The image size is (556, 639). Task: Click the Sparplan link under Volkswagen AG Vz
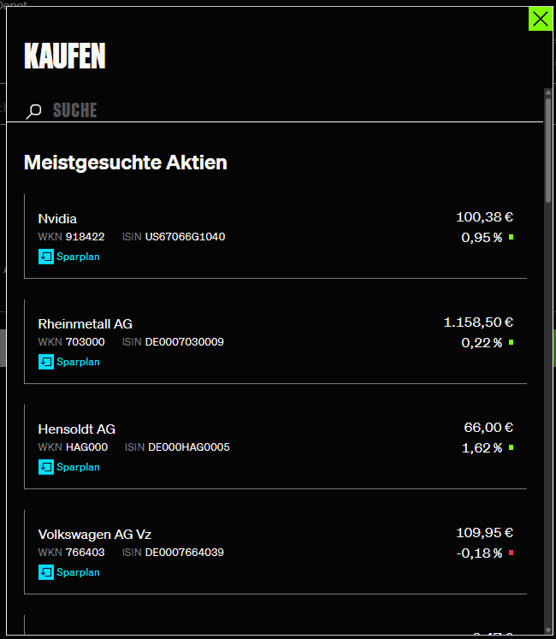pyautogui.click(x=78, y=571)
